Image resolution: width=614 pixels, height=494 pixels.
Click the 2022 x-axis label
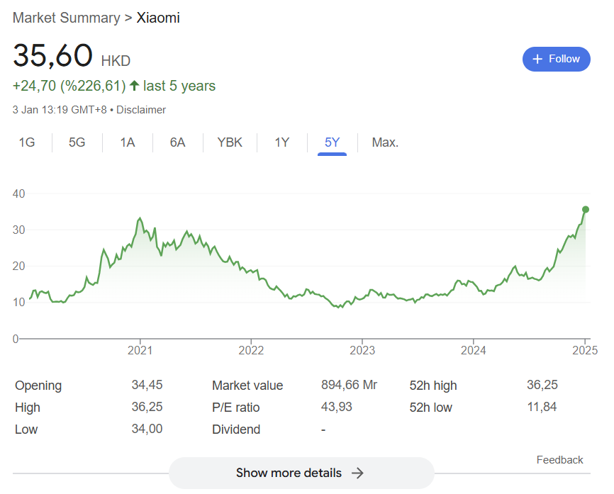pyautogui.click(x=251, y=350)
